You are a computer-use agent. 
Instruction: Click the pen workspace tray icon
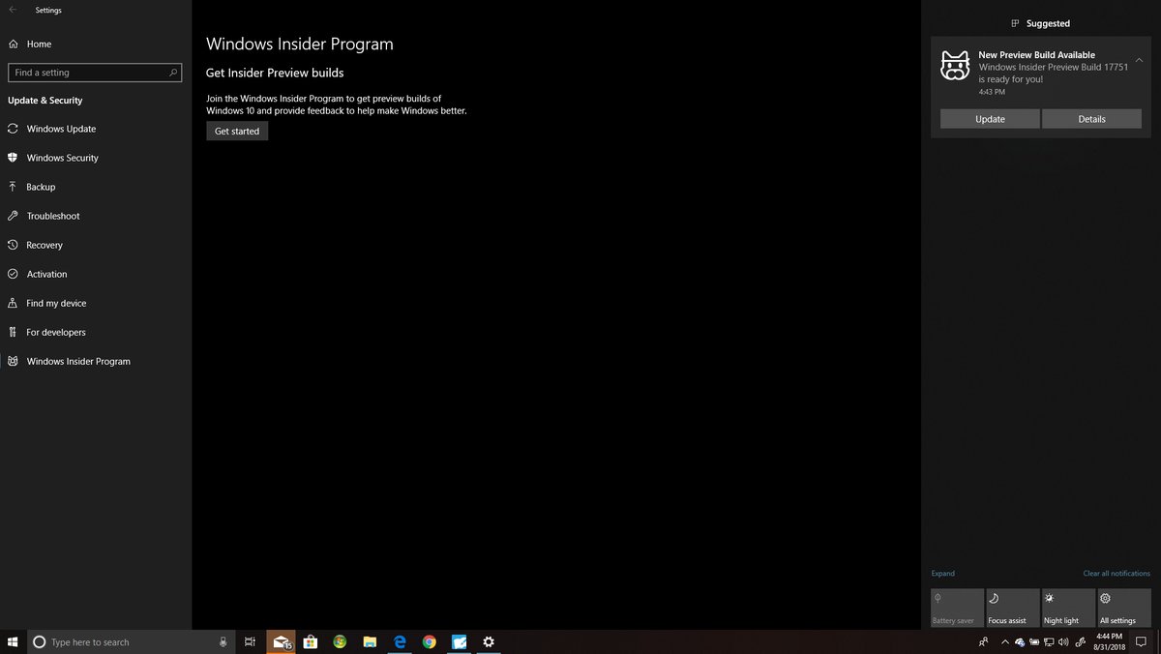click(x=1081, y=642)
